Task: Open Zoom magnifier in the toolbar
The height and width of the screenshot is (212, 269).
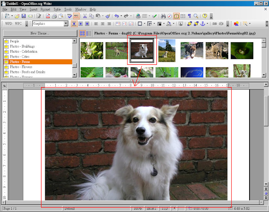Action: pos(196,16)
